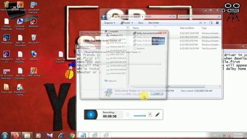Open New Text Document beside Photoshop icon
This screenshot has height=139, width=247.
click(20, 41)
